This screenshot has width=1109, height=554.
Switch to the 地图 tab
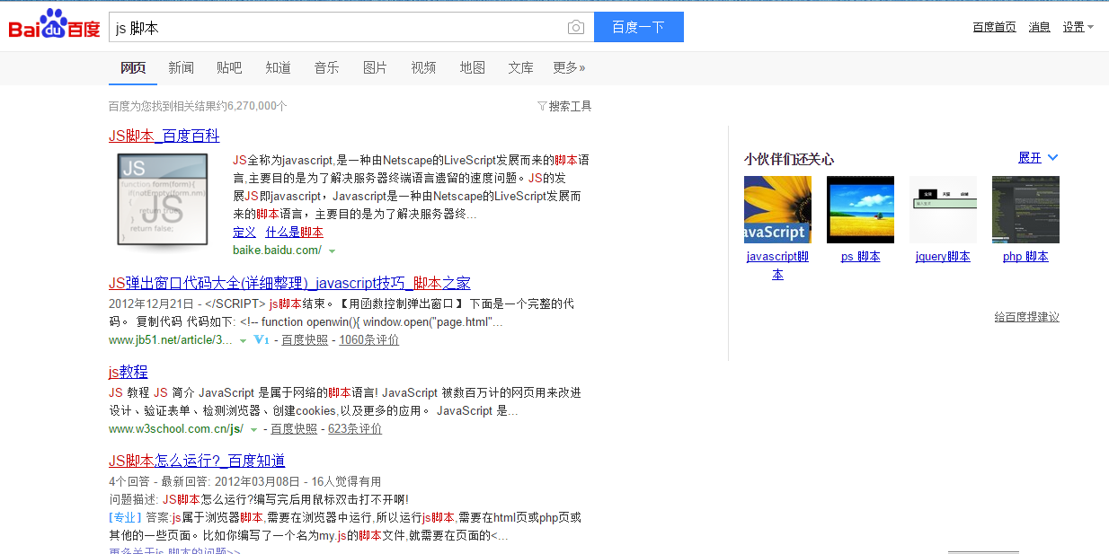click(472, 67)
